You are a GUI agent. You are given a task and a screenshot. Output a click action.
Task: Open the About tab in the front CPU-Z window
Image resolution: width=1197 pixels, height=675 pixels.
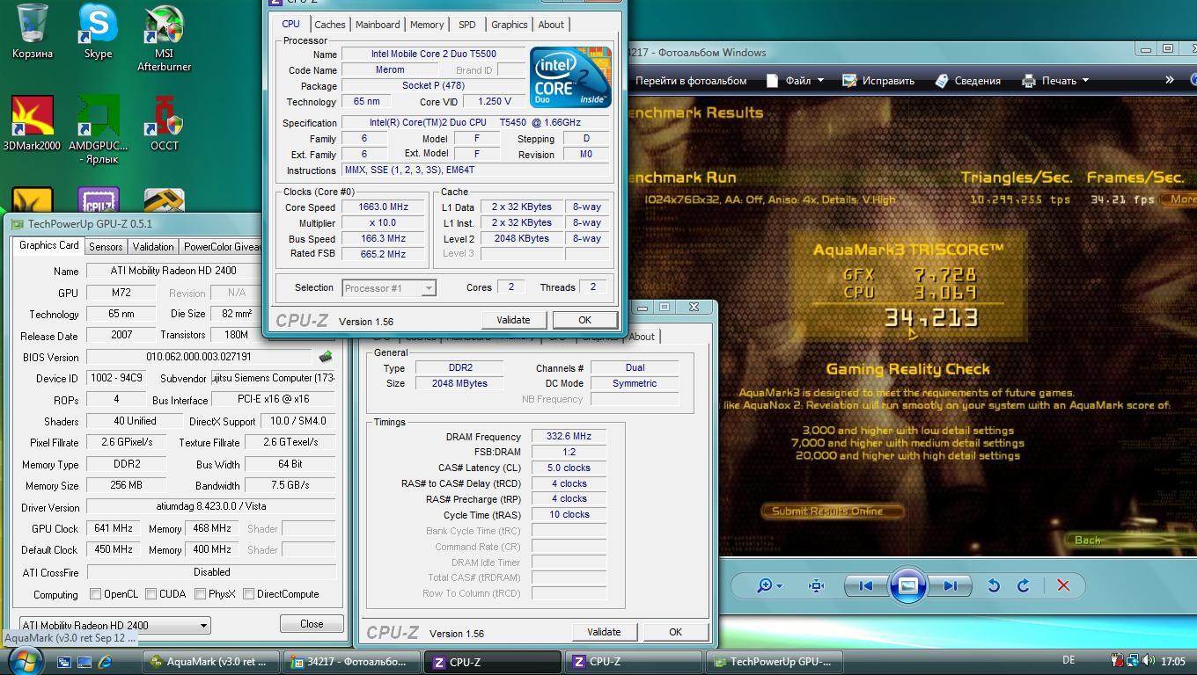551,25
